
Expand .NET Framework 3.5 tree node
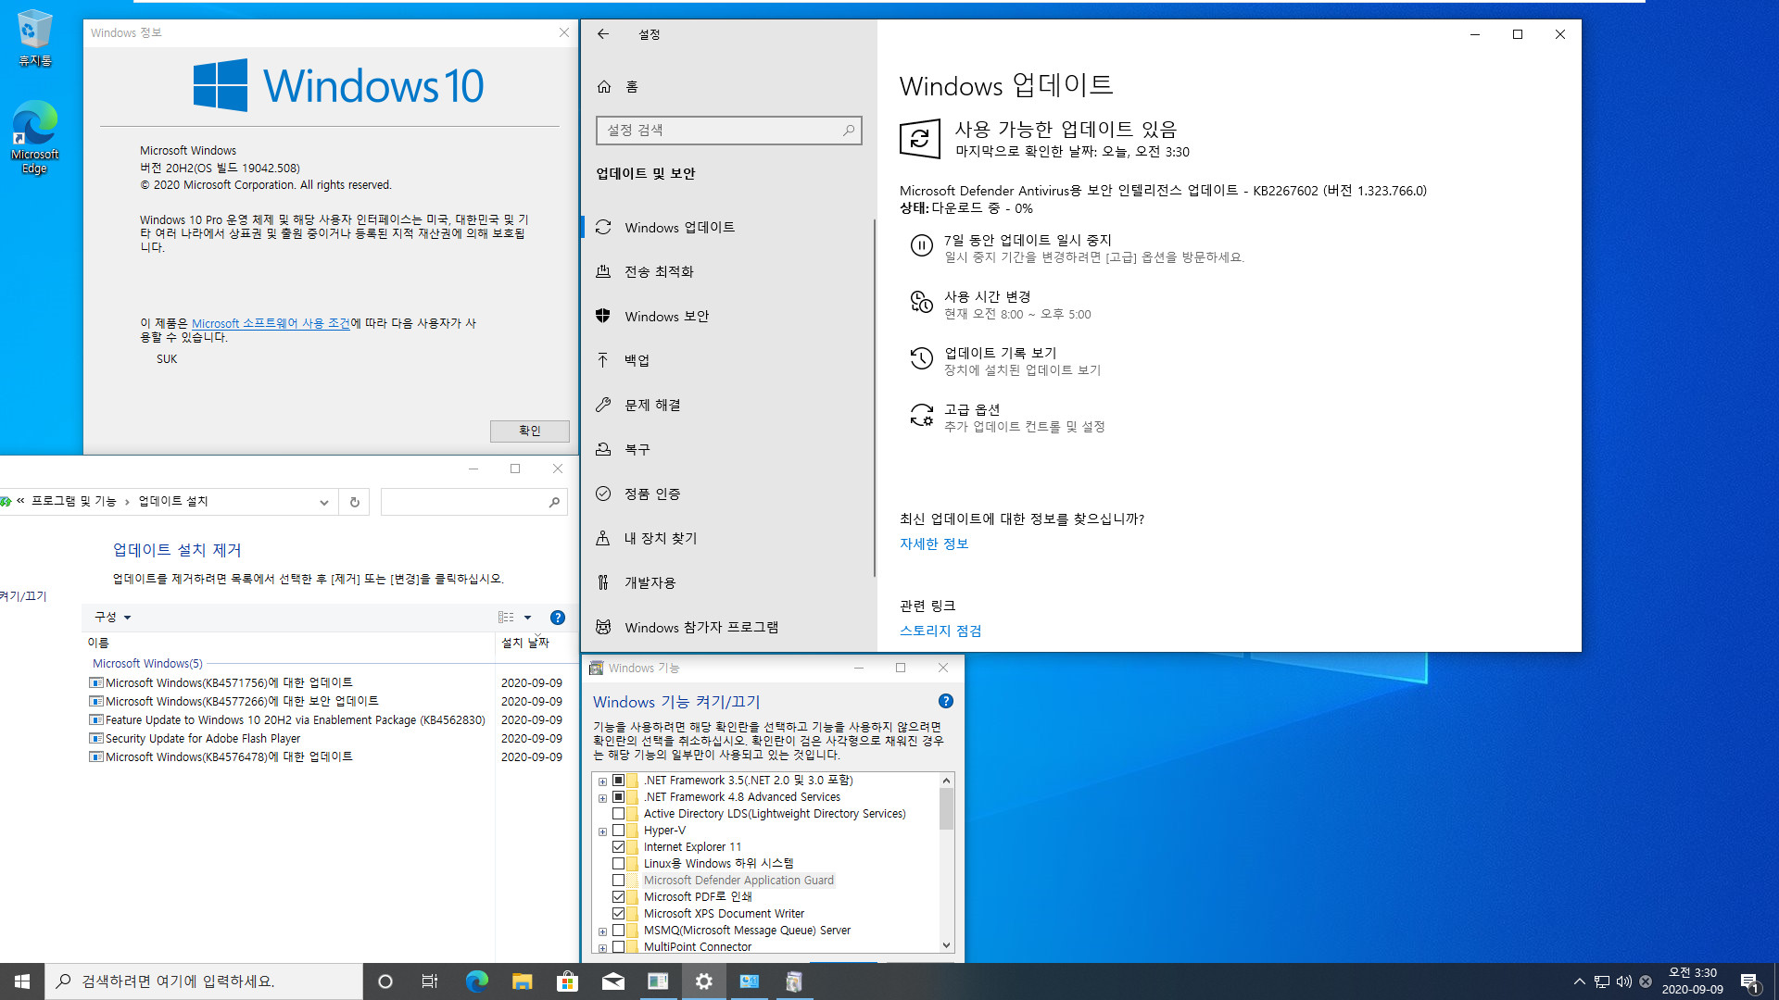point(602,781)
